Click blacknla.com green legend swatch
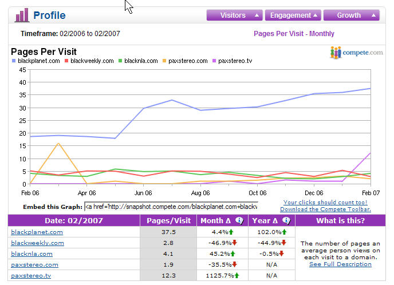Viewport: 394px width, 285px height. (x=120, y=61)
